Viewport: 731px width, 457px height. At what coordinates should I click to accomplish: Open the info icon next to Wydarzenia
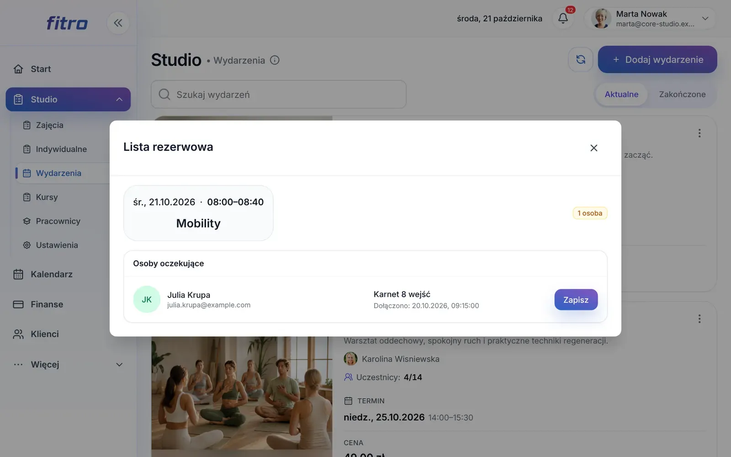point(275,60)
